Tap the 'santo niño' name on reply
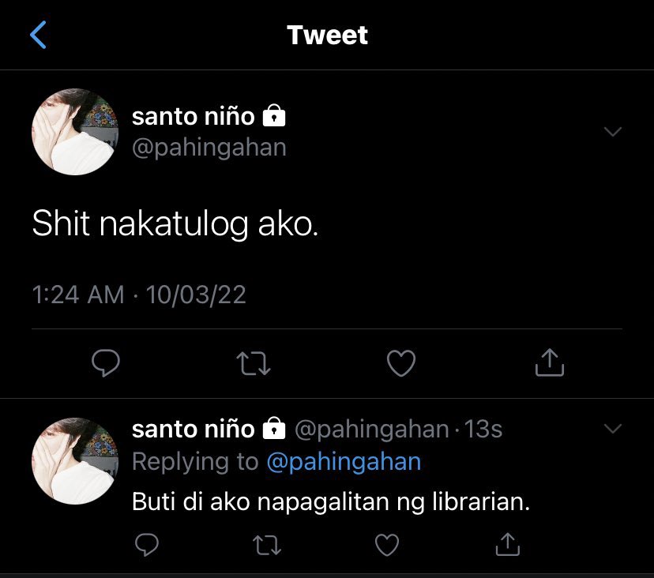Screen dimensions: 654x578 pyautogui.click(x=193, y=429)
